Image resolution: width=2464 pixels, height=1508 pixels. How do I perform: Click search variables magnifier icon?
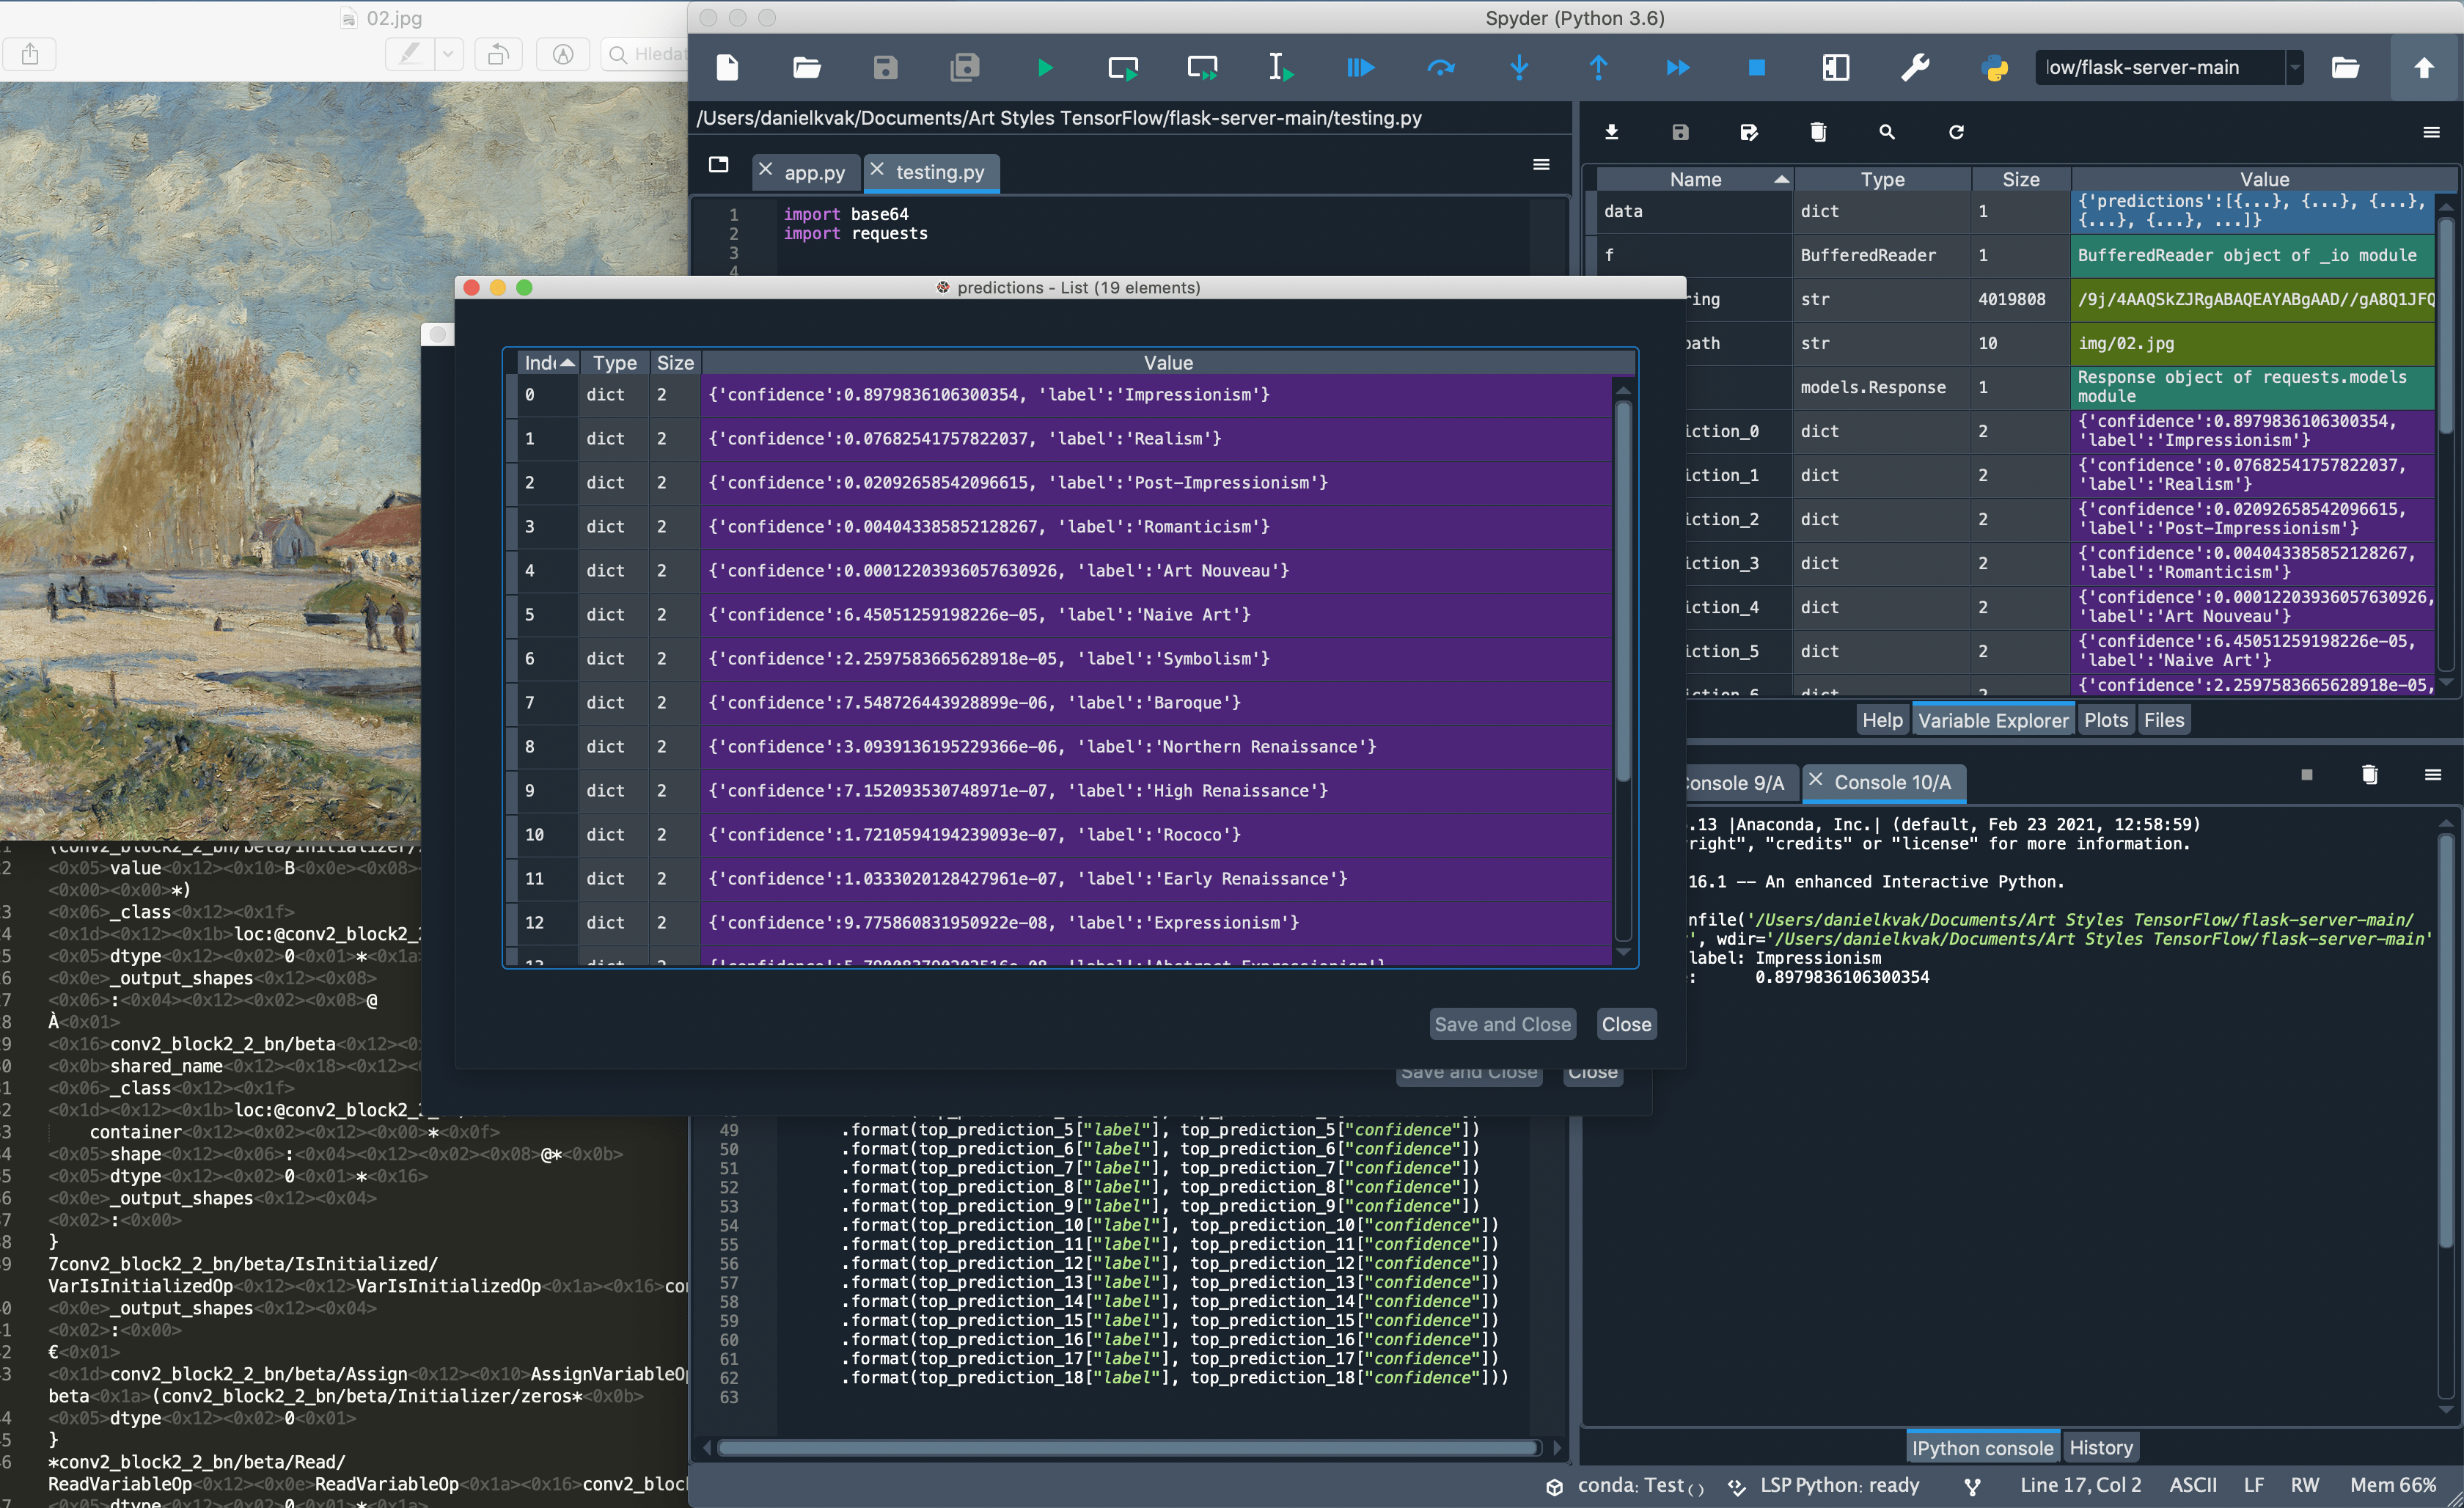coord(1887,132)
